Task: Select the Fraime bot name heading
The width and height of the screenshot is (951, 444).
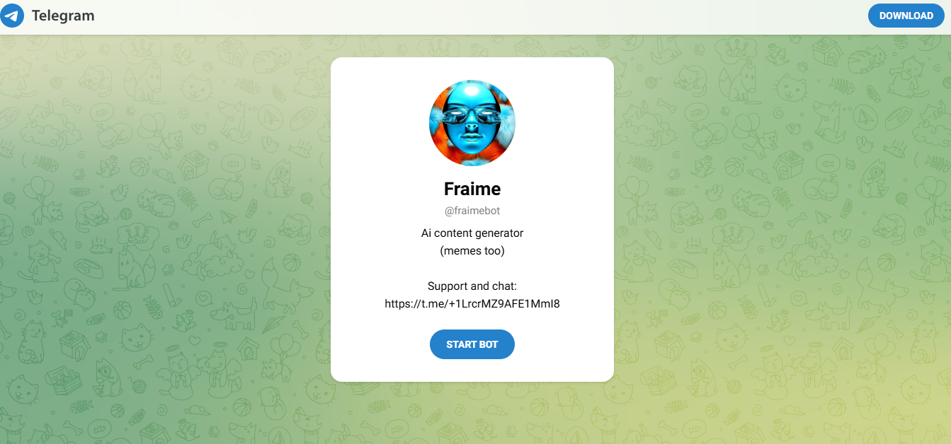Action: 472,189
